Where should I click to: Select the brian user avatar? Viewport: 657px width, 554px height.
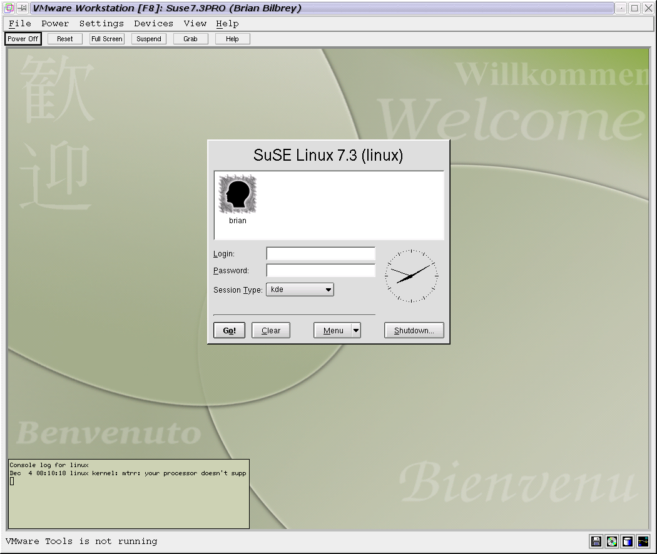pyautogui.click(x=237, y=195)
